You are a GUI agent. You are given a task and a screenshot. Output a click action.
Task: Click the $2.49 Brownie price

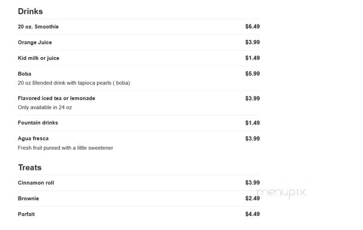click(x=252, y=198)
